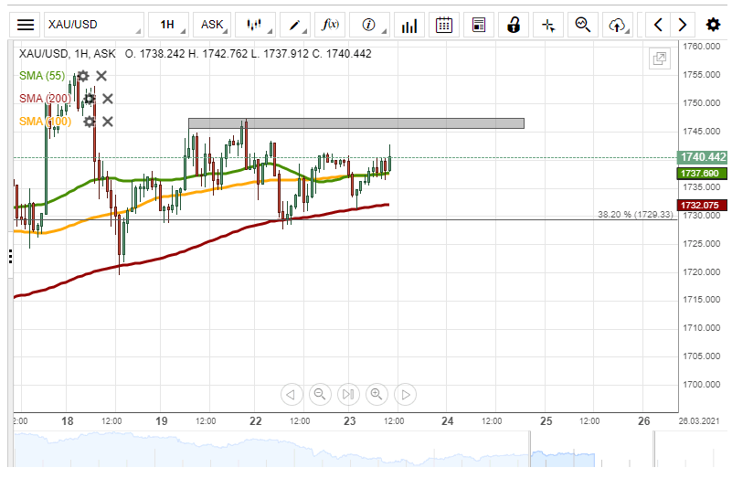Open settings for SMA (55) indicator
732x478 pixels.
point(83,76)
